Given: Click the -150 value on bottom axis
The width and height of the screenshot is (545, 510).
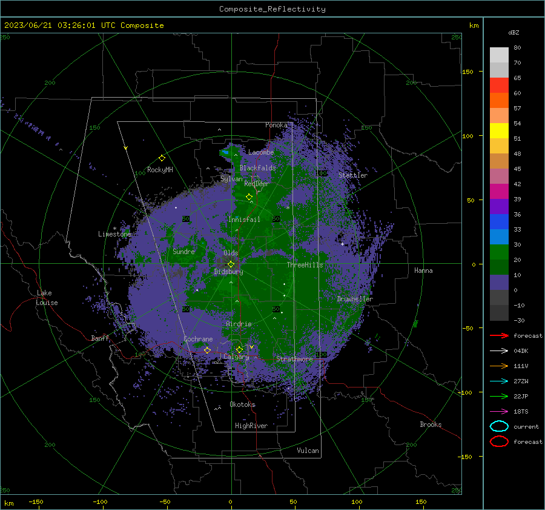Looking at the screenshot, I should pos(36,502).
